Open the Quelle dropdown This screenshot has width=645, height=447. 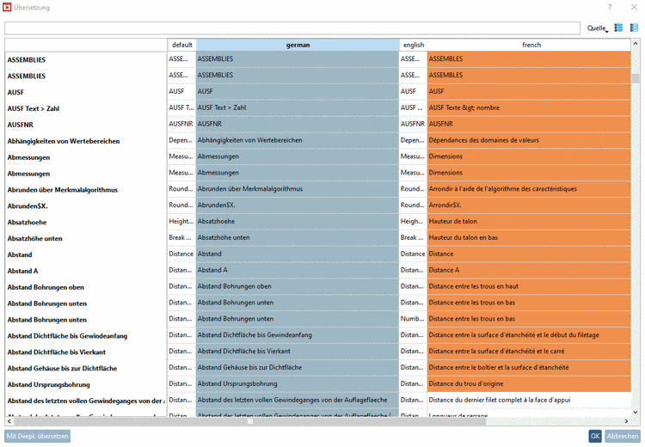tap(598, 28)
